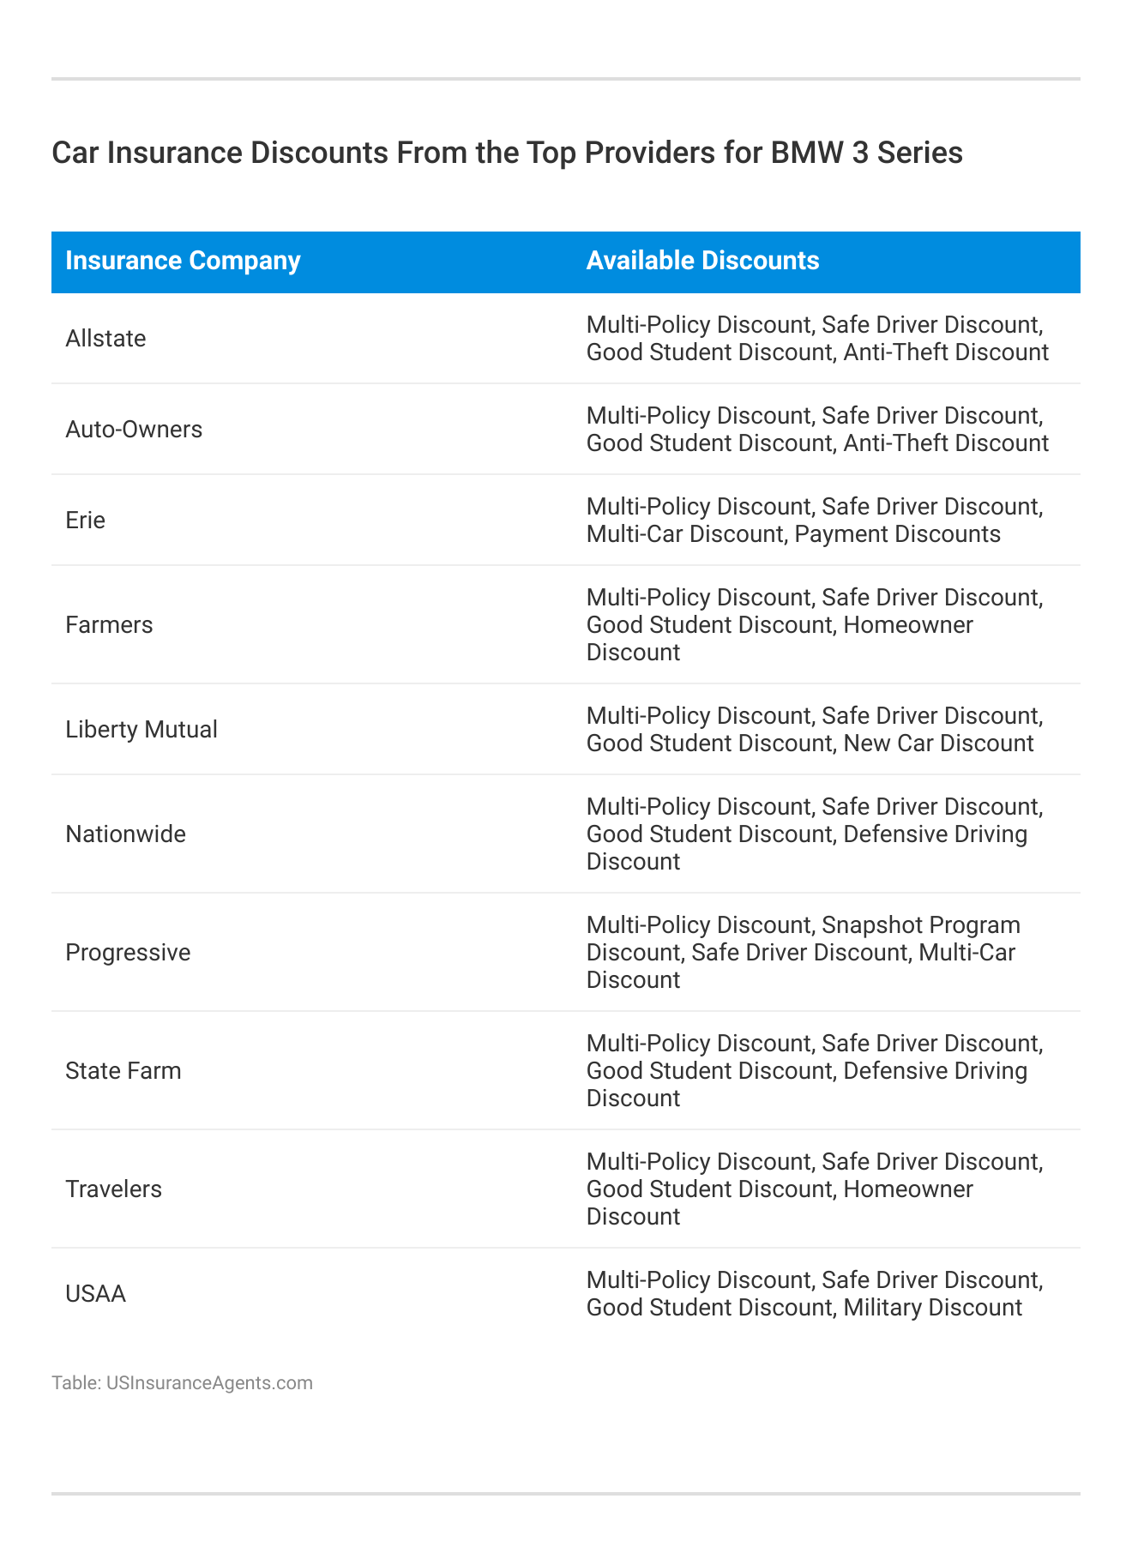Click the Available Discounts column header
The image size is (1132, 1547).
tap(702, 261)
